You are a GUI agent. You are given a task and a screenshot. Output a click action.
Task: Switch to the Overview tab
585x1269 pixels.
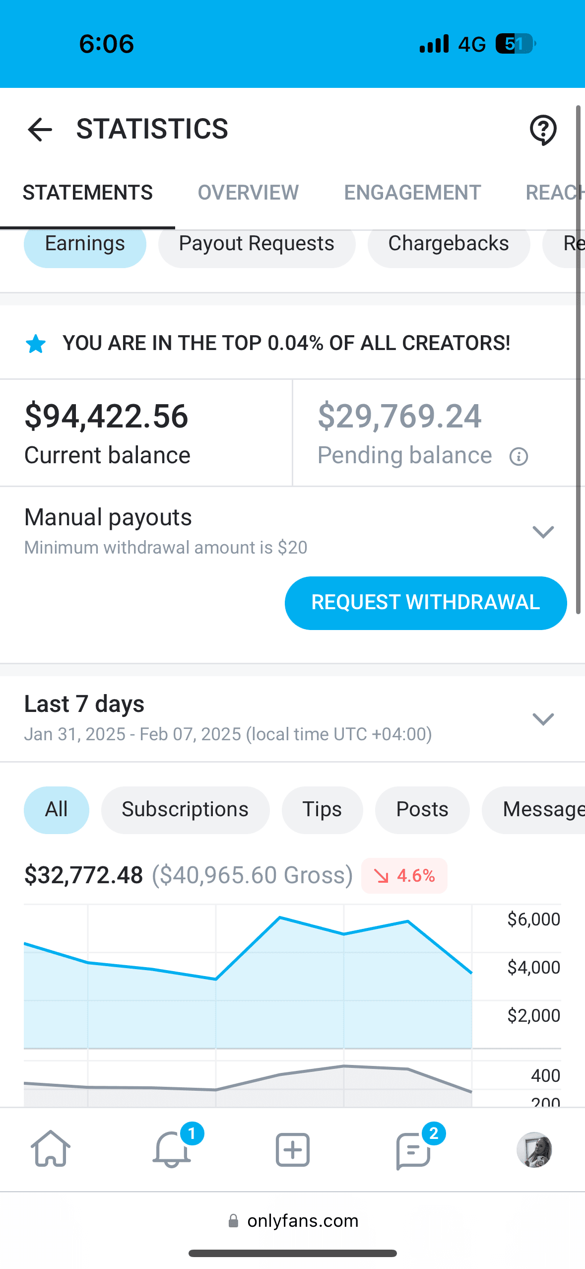coord(248,193)
